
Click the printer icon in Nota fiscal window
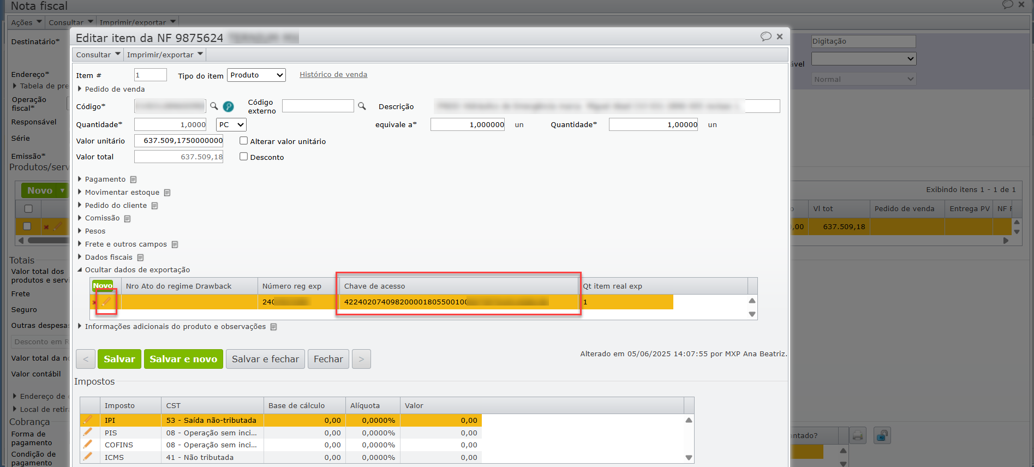click(858, 435)
